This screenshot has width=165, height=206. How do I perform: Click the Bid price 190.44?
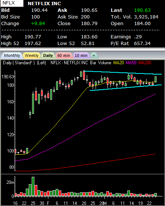tap(39, 10)
